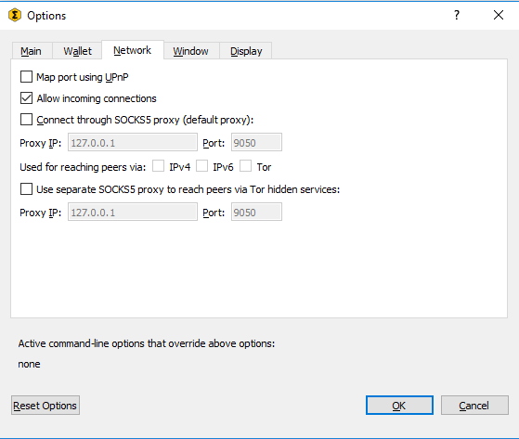The height and width of the screenshot is (439, 519).
Task: Close the Options dialog with X
Action: coord(499,15)
